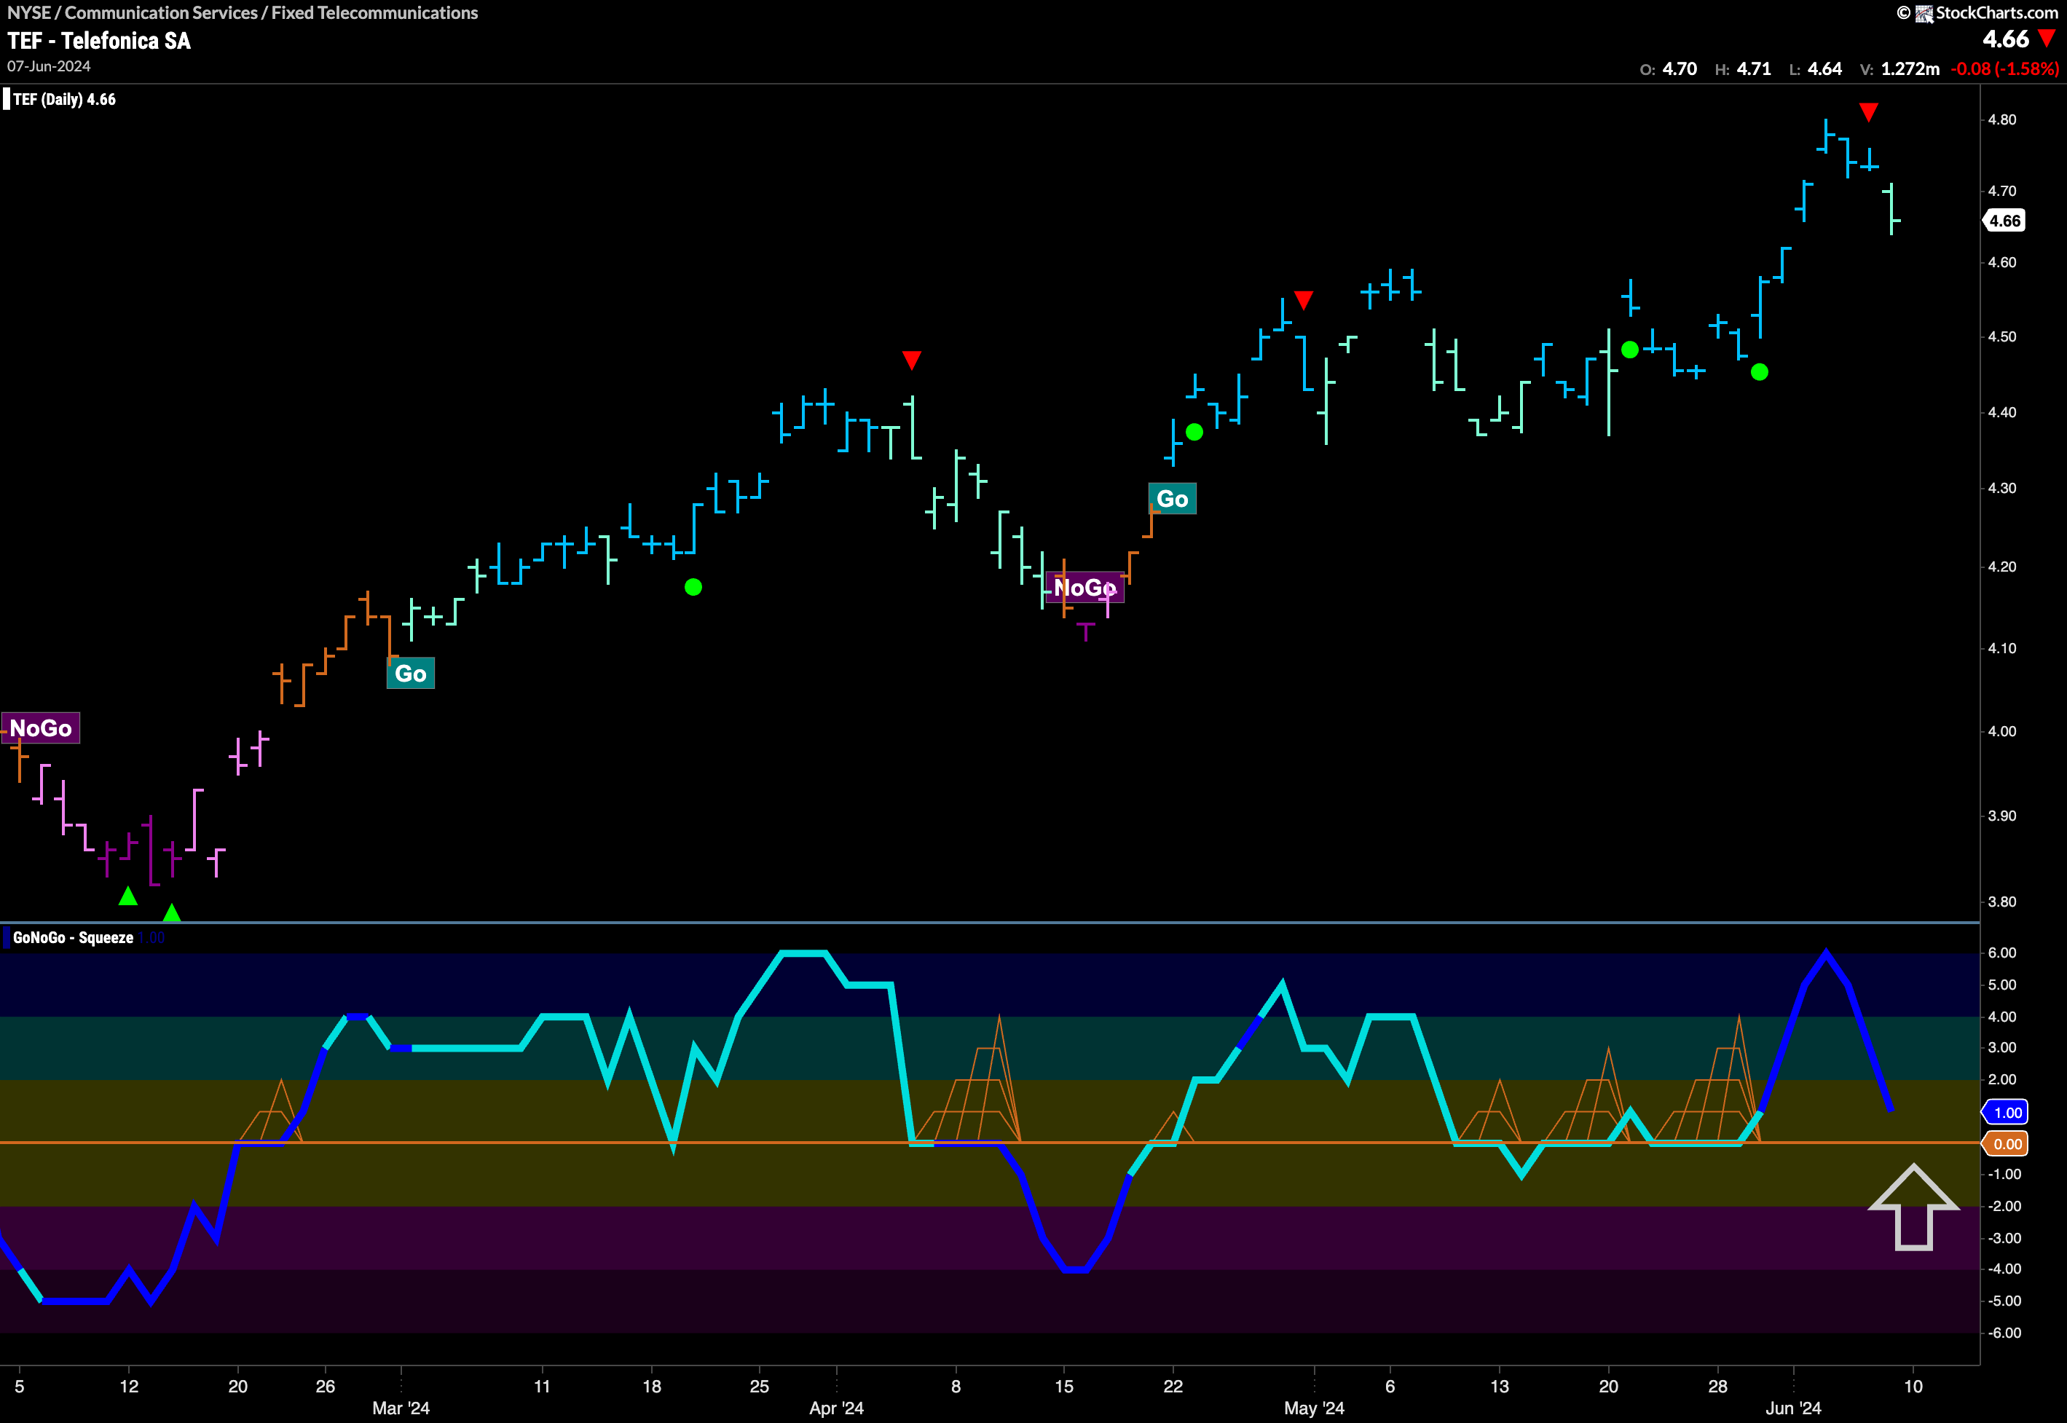Click the May '24 date axis label
Screen dimensions: 2067x1423
point(1313,1408)
